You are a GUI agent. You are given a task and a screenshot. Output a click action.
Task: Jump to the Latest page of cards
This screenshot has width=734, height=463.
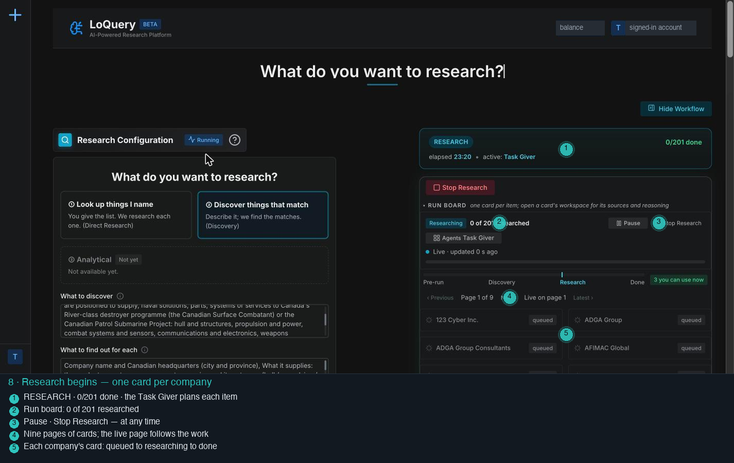click(583, 298)
